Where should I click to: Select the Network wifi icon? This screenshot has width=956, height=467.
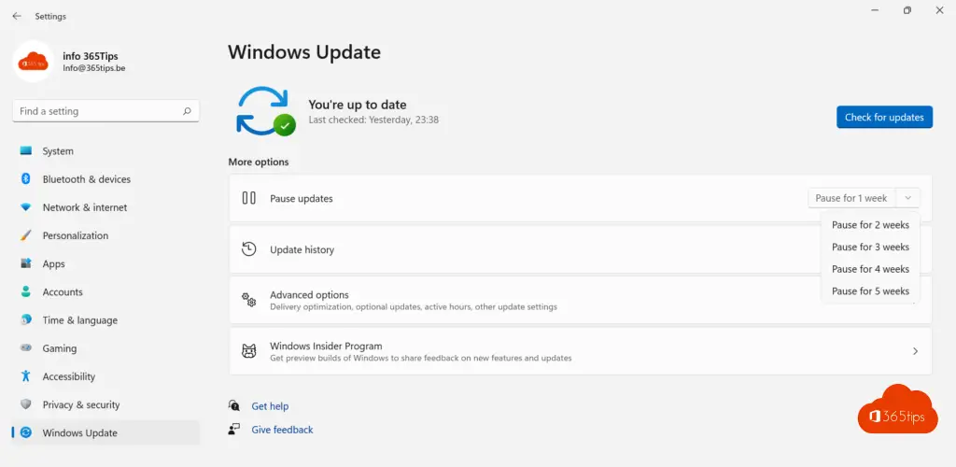point(25,207)
